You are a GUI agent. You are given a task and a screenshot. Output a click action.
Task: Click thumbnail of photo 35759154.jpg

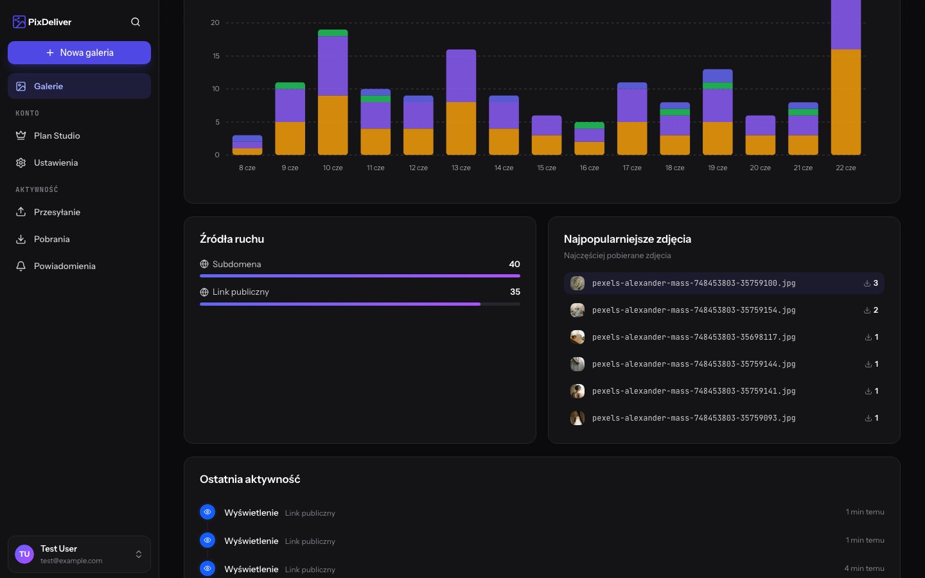point(577,310)
